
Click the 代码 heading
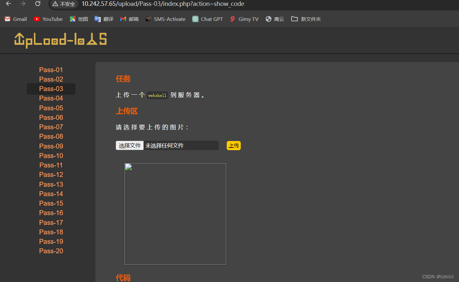click(x=123, y=278)
